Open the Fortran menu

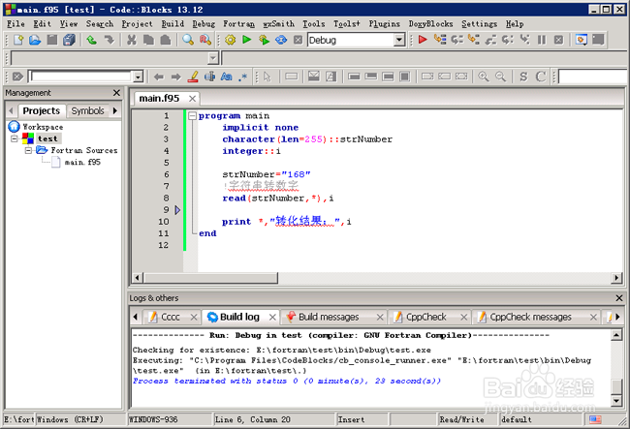click(238, 23)
